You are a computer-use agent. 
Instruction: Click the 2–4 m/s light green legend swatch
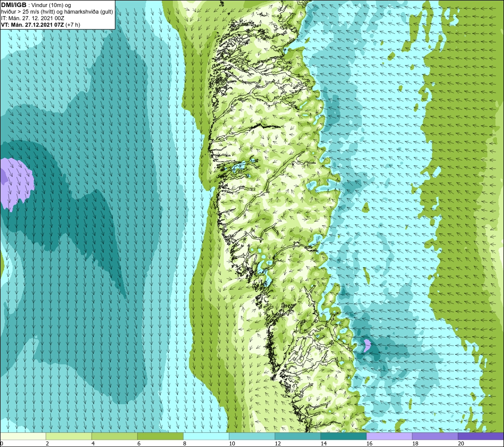[x=69, y=436]
